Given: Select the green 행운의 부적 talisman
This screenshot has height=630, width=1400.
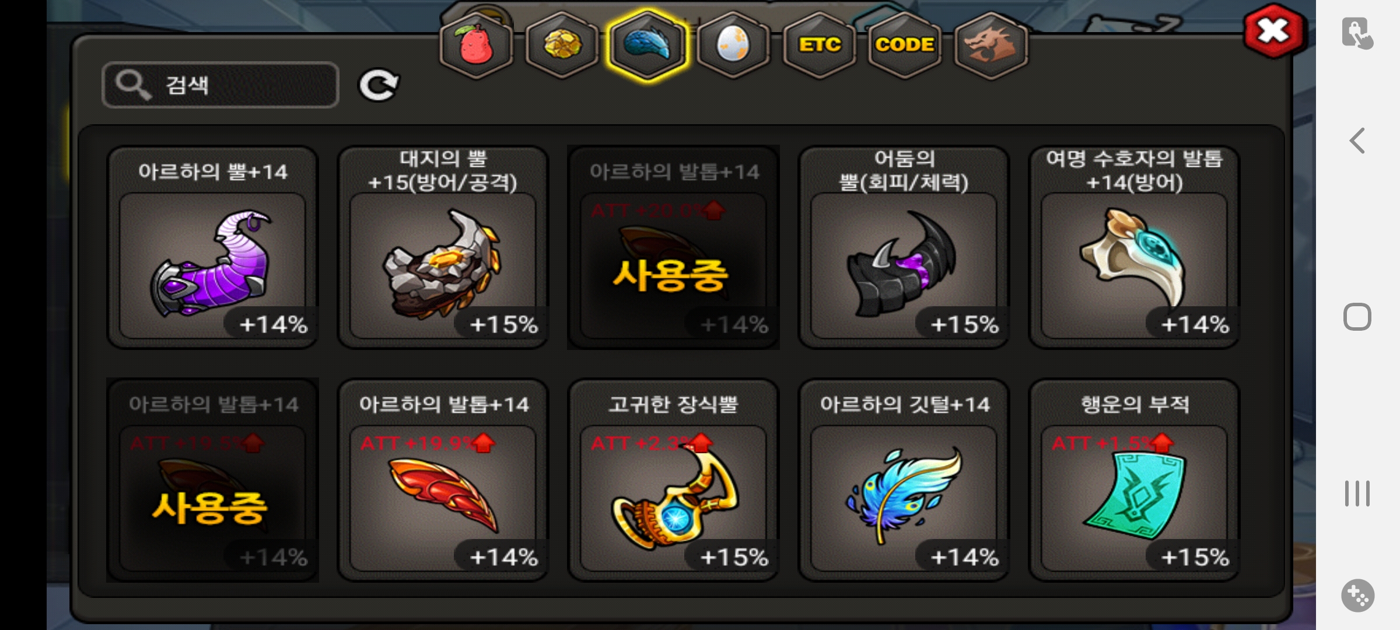Looking at the screenshot, I should [x=1135, y=480].
